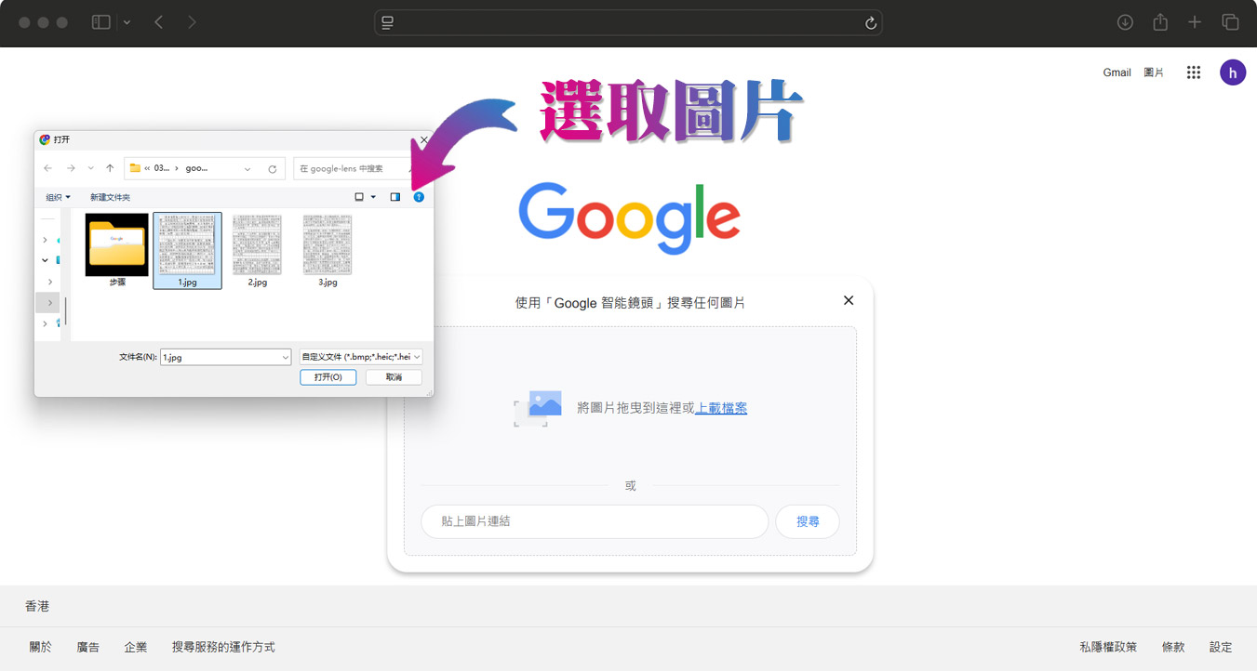Open the view options dropdown arrow

pos(373,197)
